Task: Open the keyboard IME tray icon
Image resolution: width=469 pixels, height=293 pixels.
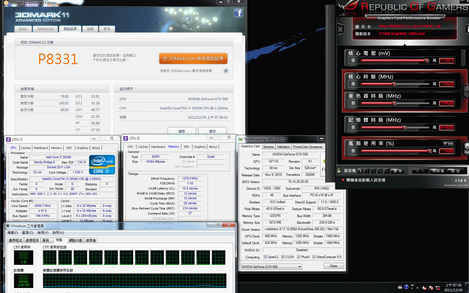Action: [x=400, y=287]
